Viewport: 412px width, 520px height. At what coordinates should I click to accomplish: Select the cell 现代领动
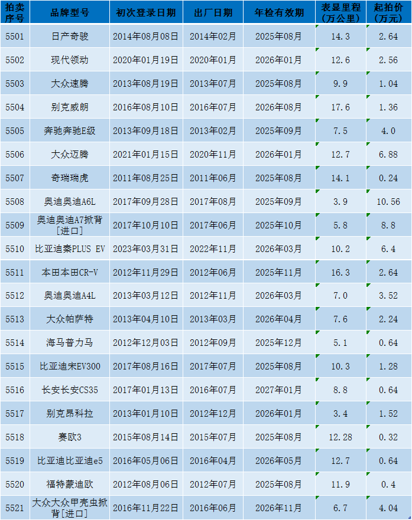[70, 60]
